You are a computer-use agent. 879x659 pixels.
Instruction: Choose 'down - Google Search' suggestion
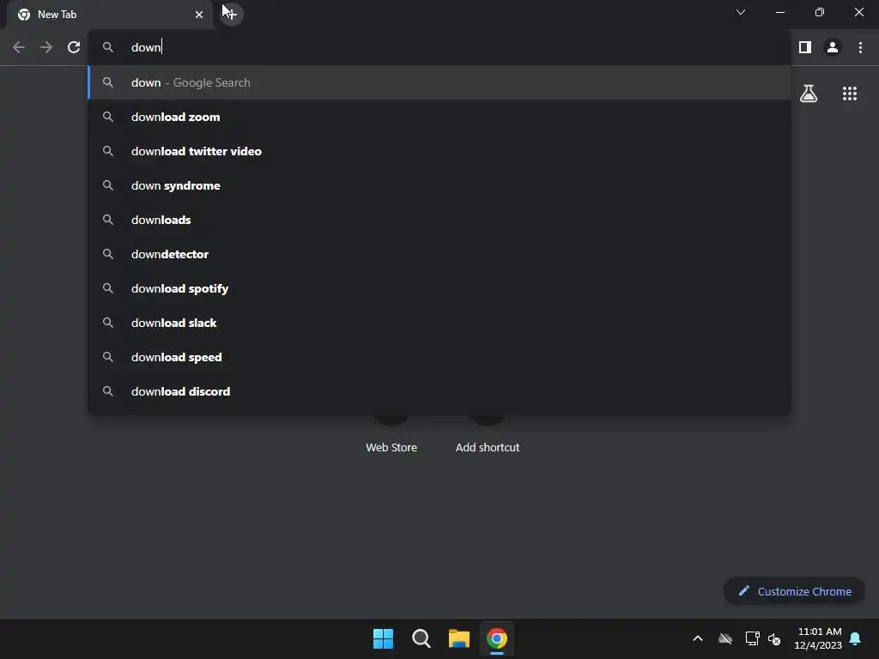tap(439, 82)
